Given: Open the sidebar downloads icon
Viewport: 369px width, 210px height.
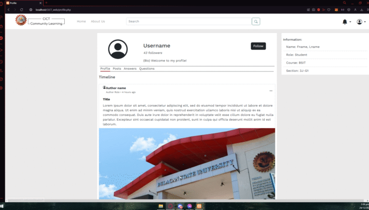Looking at the screenshot, I should [x=2, y=70].
